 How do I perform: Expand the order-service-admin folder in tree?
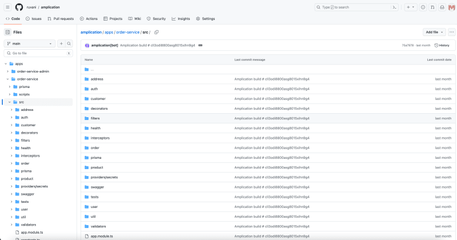click(8, 71)
